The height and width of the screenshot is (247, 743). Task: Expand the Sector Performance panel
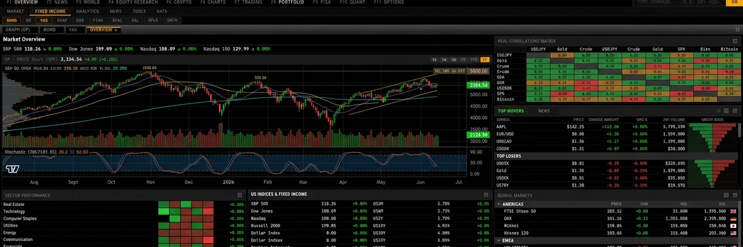click(240, 195)
